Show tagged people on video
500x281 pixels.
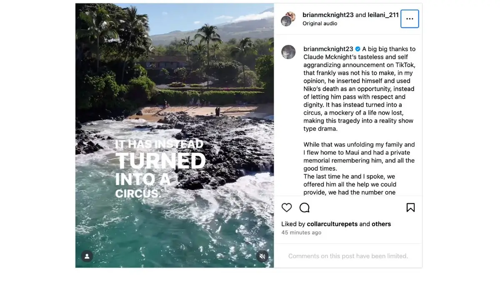[x=87, y=256]
